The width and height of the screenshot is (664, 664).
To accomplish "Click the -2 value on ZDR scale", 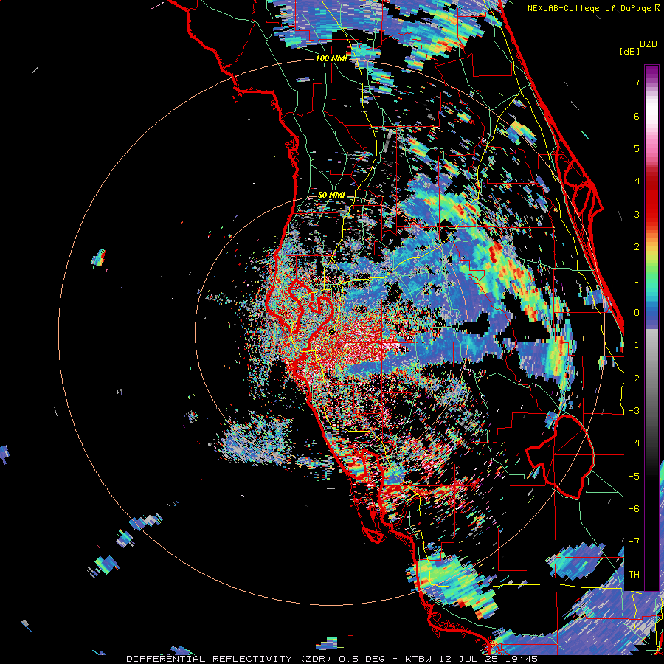I will (x=634, y=378).
